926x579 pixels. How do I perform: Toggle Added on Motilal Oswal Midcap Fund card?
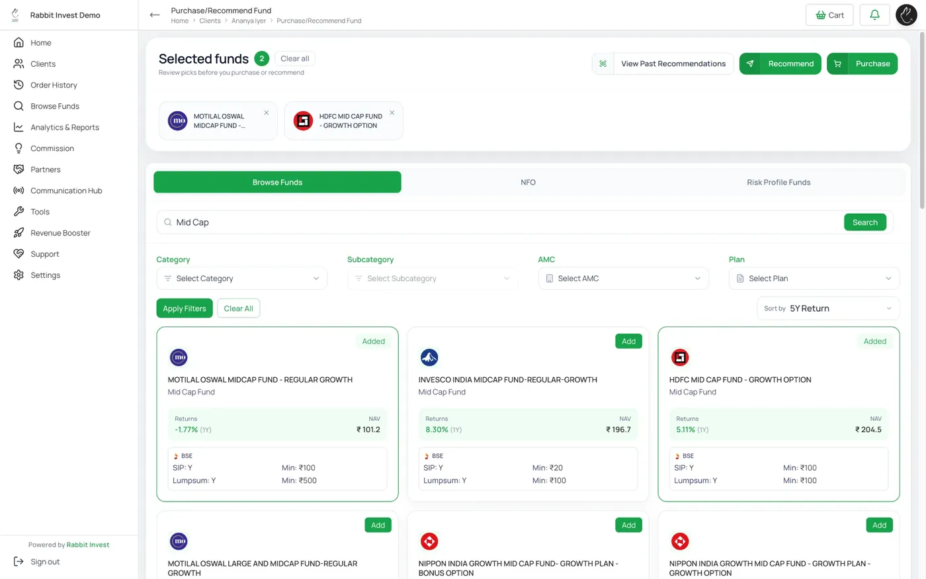point(373,341)
